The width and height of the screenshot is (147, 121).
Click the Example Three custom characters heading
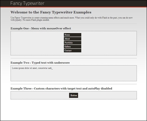(61, 88)
